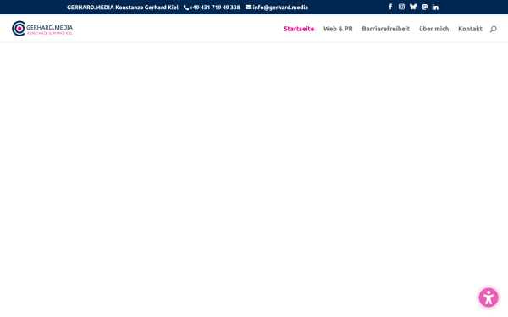The image size is (508, 317).
Task: Select the Startseite menu item
Action: pos(299,29)
